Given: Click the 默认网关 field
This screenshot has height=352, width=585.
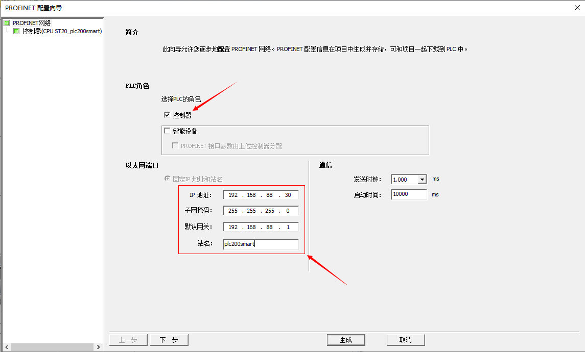Looking at the screenshot, I should [x=261, y=227].
